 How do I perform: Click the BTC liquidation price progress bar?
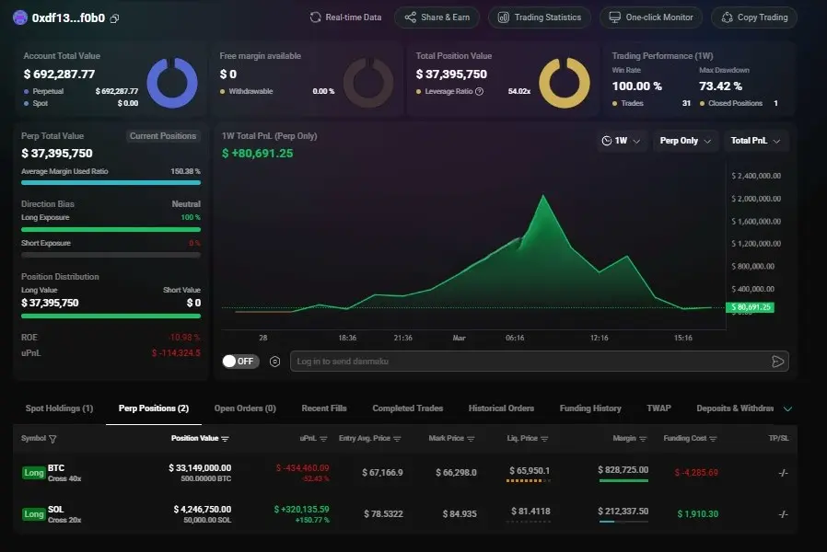tap(529, 480)
